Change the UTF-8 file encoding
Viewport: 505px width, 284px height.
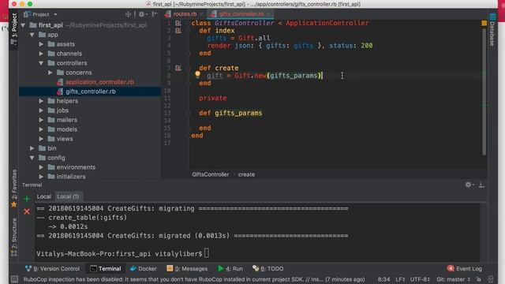coord(420,279)
